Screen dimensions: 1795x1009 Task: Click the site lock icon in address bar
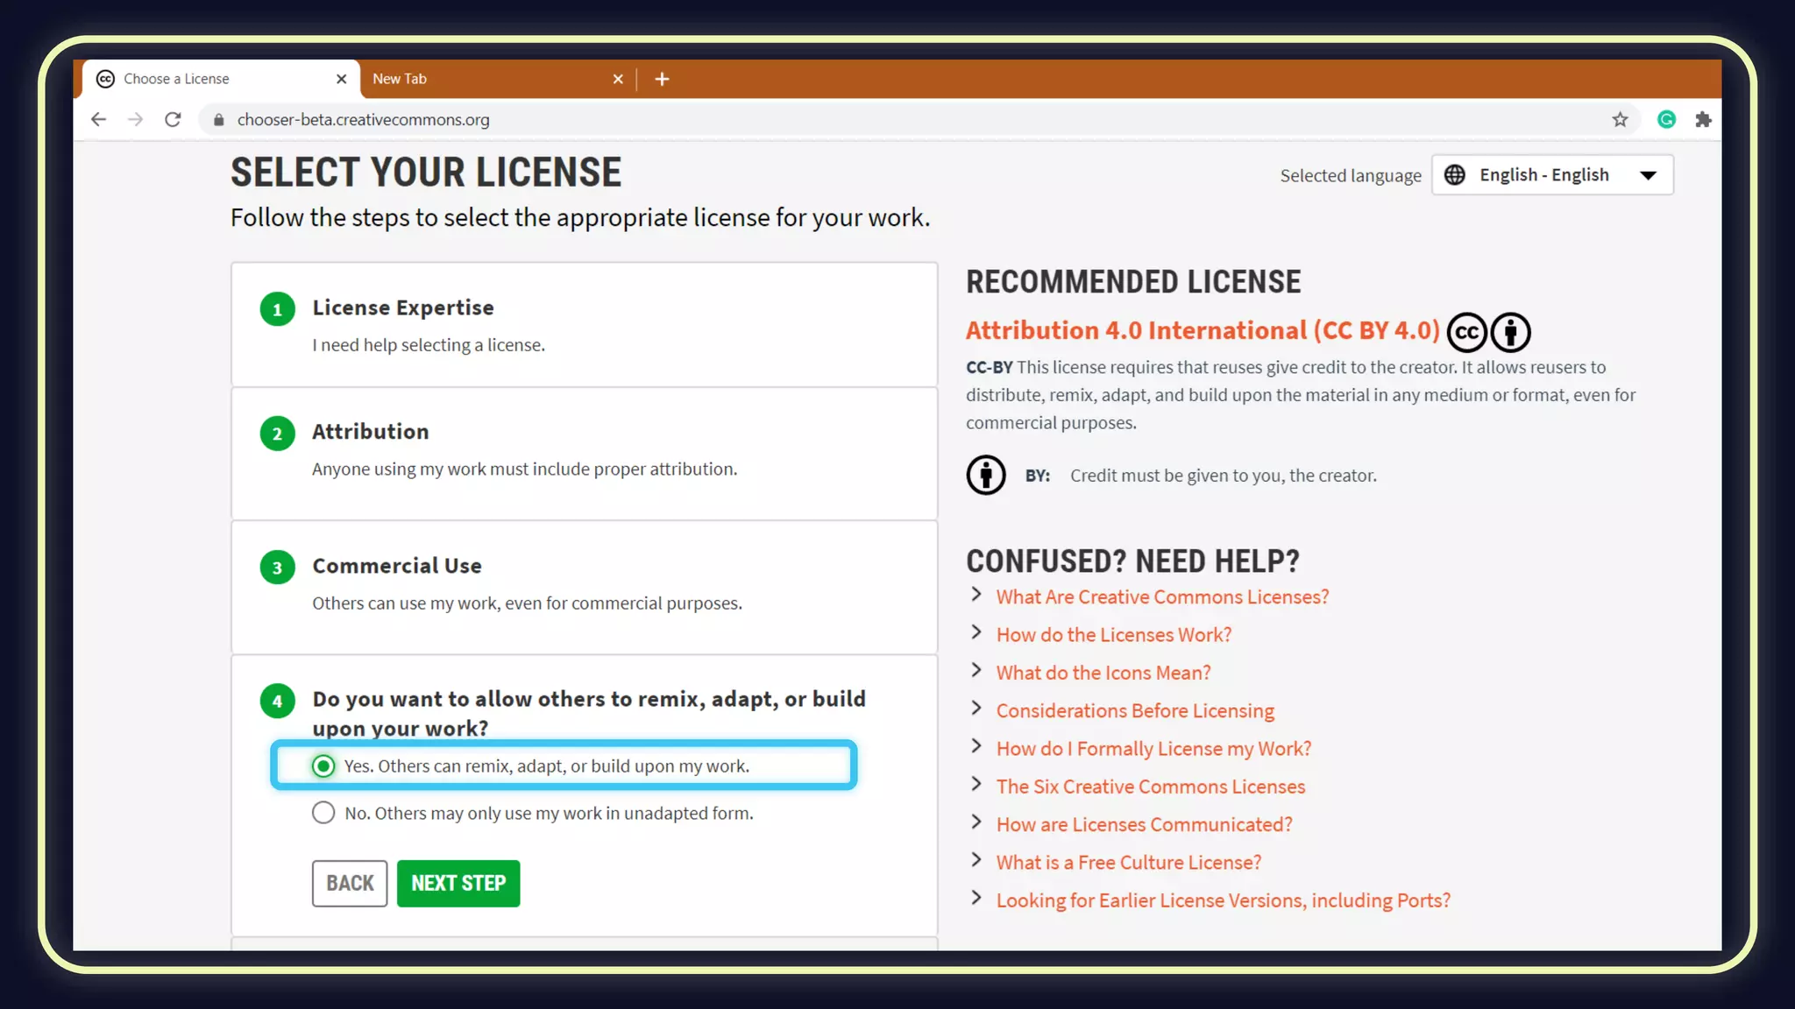click(219, 120)
